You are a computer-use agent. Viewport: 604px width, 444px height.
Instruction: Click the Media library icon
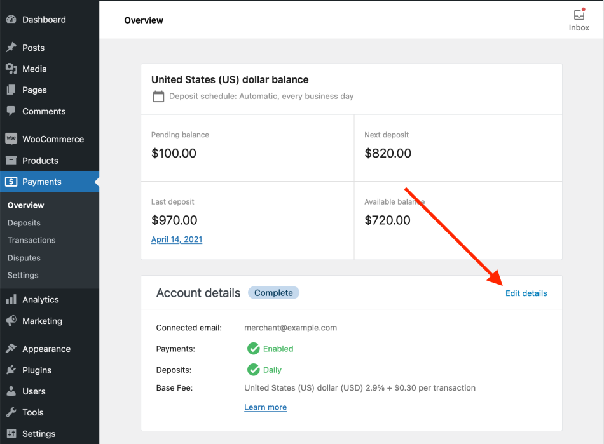[11, 69]
